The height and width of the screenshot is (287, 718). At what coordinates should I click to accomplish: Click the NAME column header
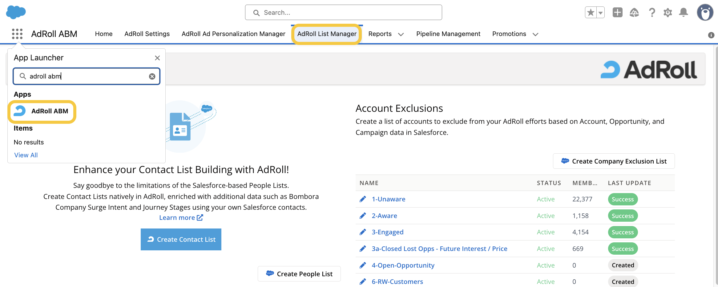pyautogui.click(x=369, y=183)
